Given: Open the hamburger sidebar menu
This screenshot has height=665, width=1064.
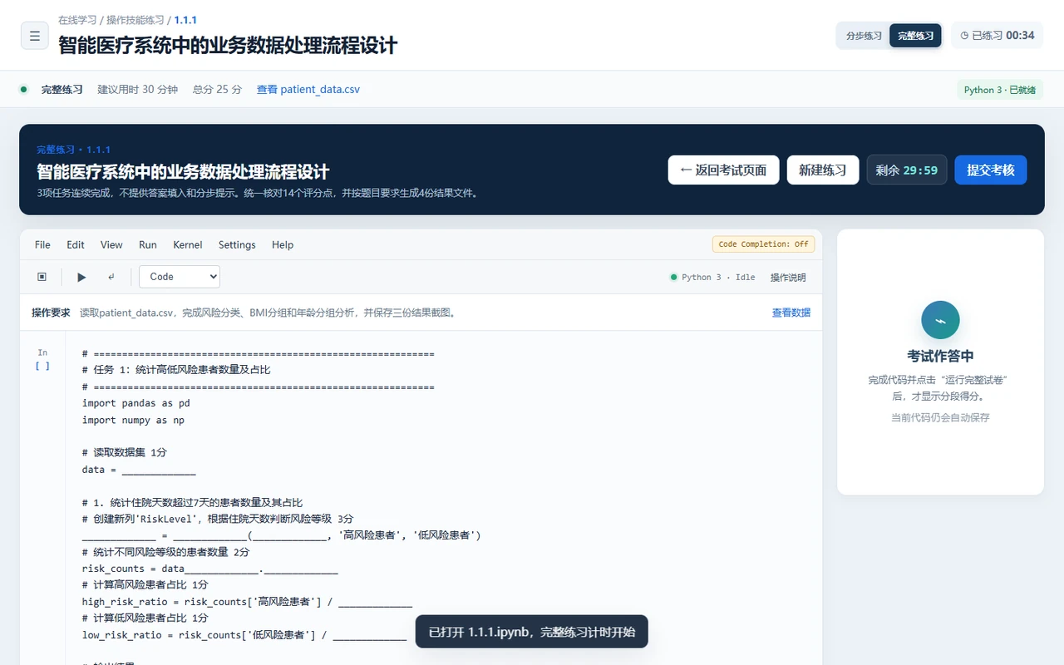Looking at the screenshot, I should (35, 36).
